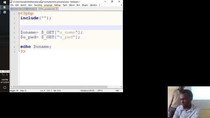Close the form_processor.php tab with its red X
The height and width of the screenshot is (118, 210).
56,9
